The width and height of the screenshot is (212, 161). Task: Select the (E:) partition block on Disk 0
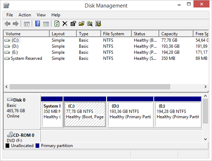pos(178,112)
